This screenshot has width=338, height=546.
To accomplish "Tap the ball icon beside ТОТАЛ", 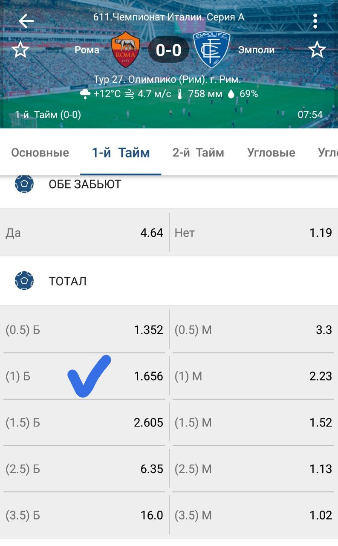I will click(x=24, y=281).
